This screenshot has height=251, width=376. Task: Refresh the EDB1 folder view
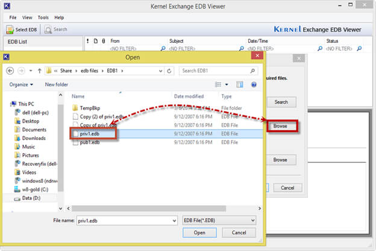pyautogui.click(x=169, y=71)
